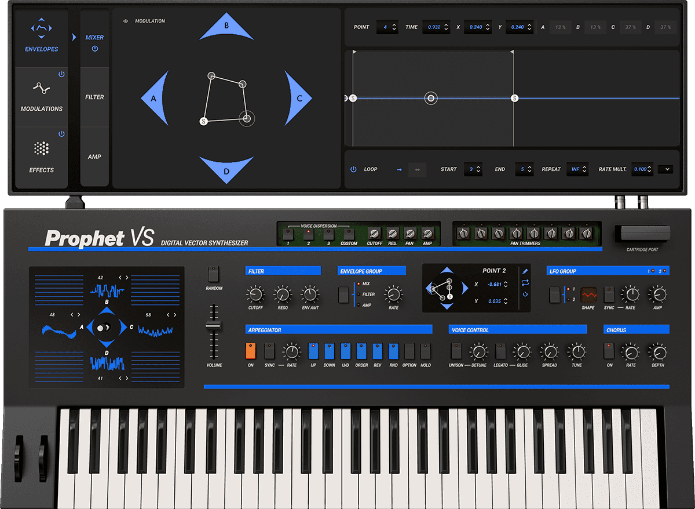
Task: Open the Effects section icon
Action: coord(41,150)
